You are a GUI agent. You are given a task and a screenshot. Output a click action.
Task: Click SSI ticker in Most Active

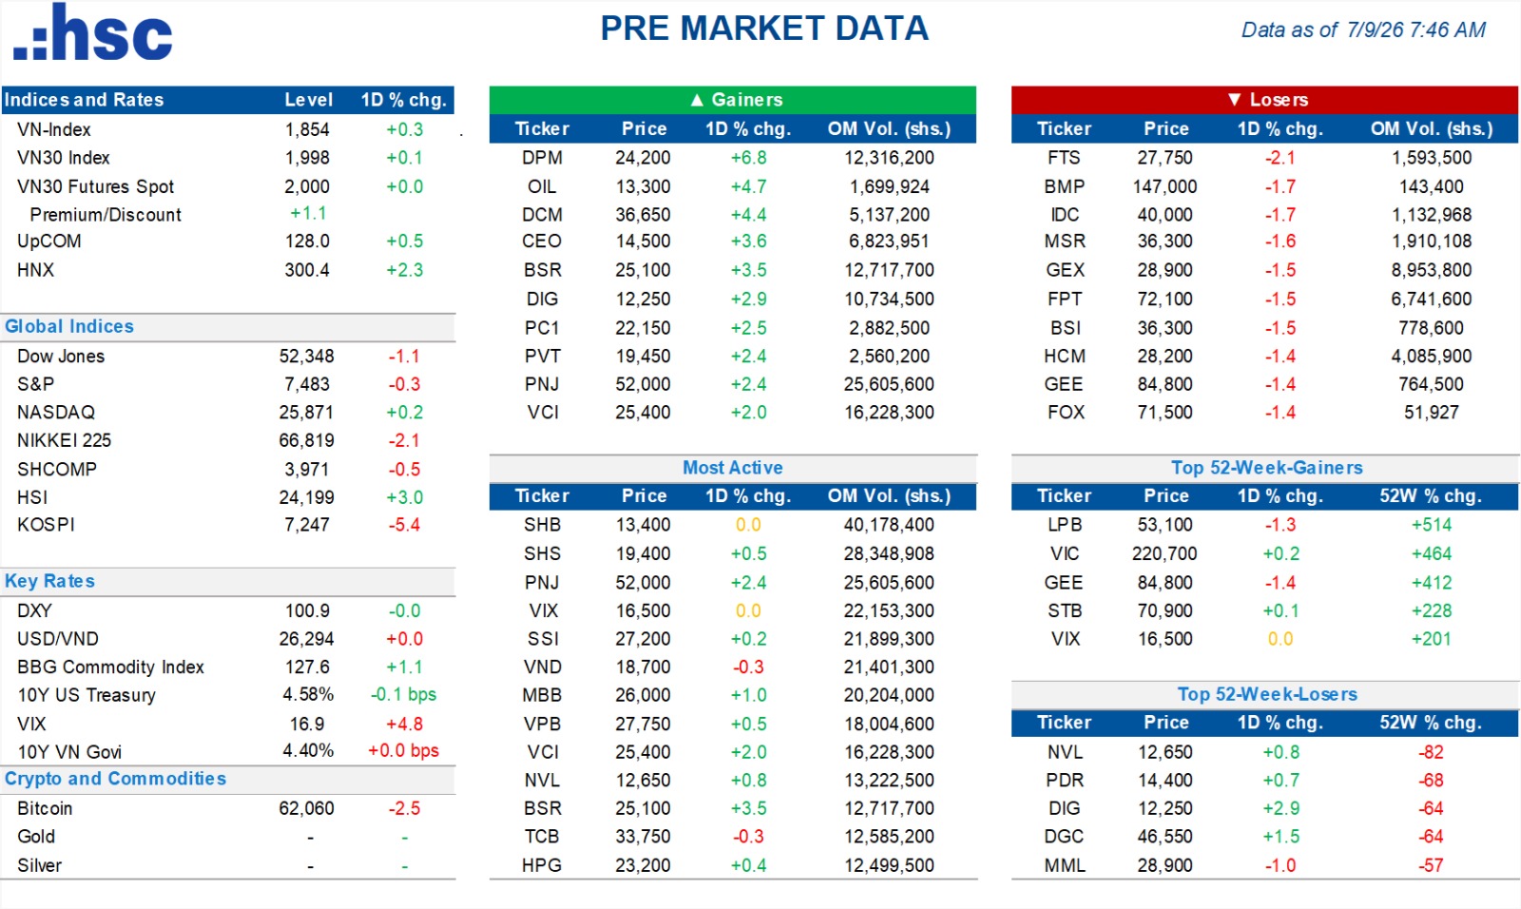[x=543, y=639]
